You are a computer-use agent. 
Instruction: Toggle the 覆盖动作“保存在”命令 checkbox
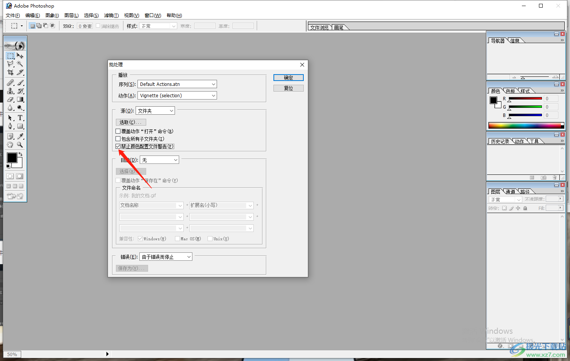(118, 180)
